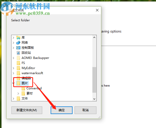The image size is (156, 128).
Task: Click the 确定 confirm button
Action: [x=62, y=110]
